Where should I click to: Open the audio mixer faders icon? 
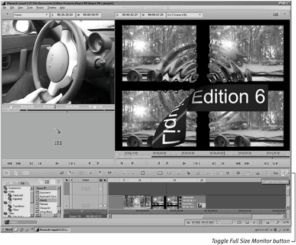coord(169,173)
